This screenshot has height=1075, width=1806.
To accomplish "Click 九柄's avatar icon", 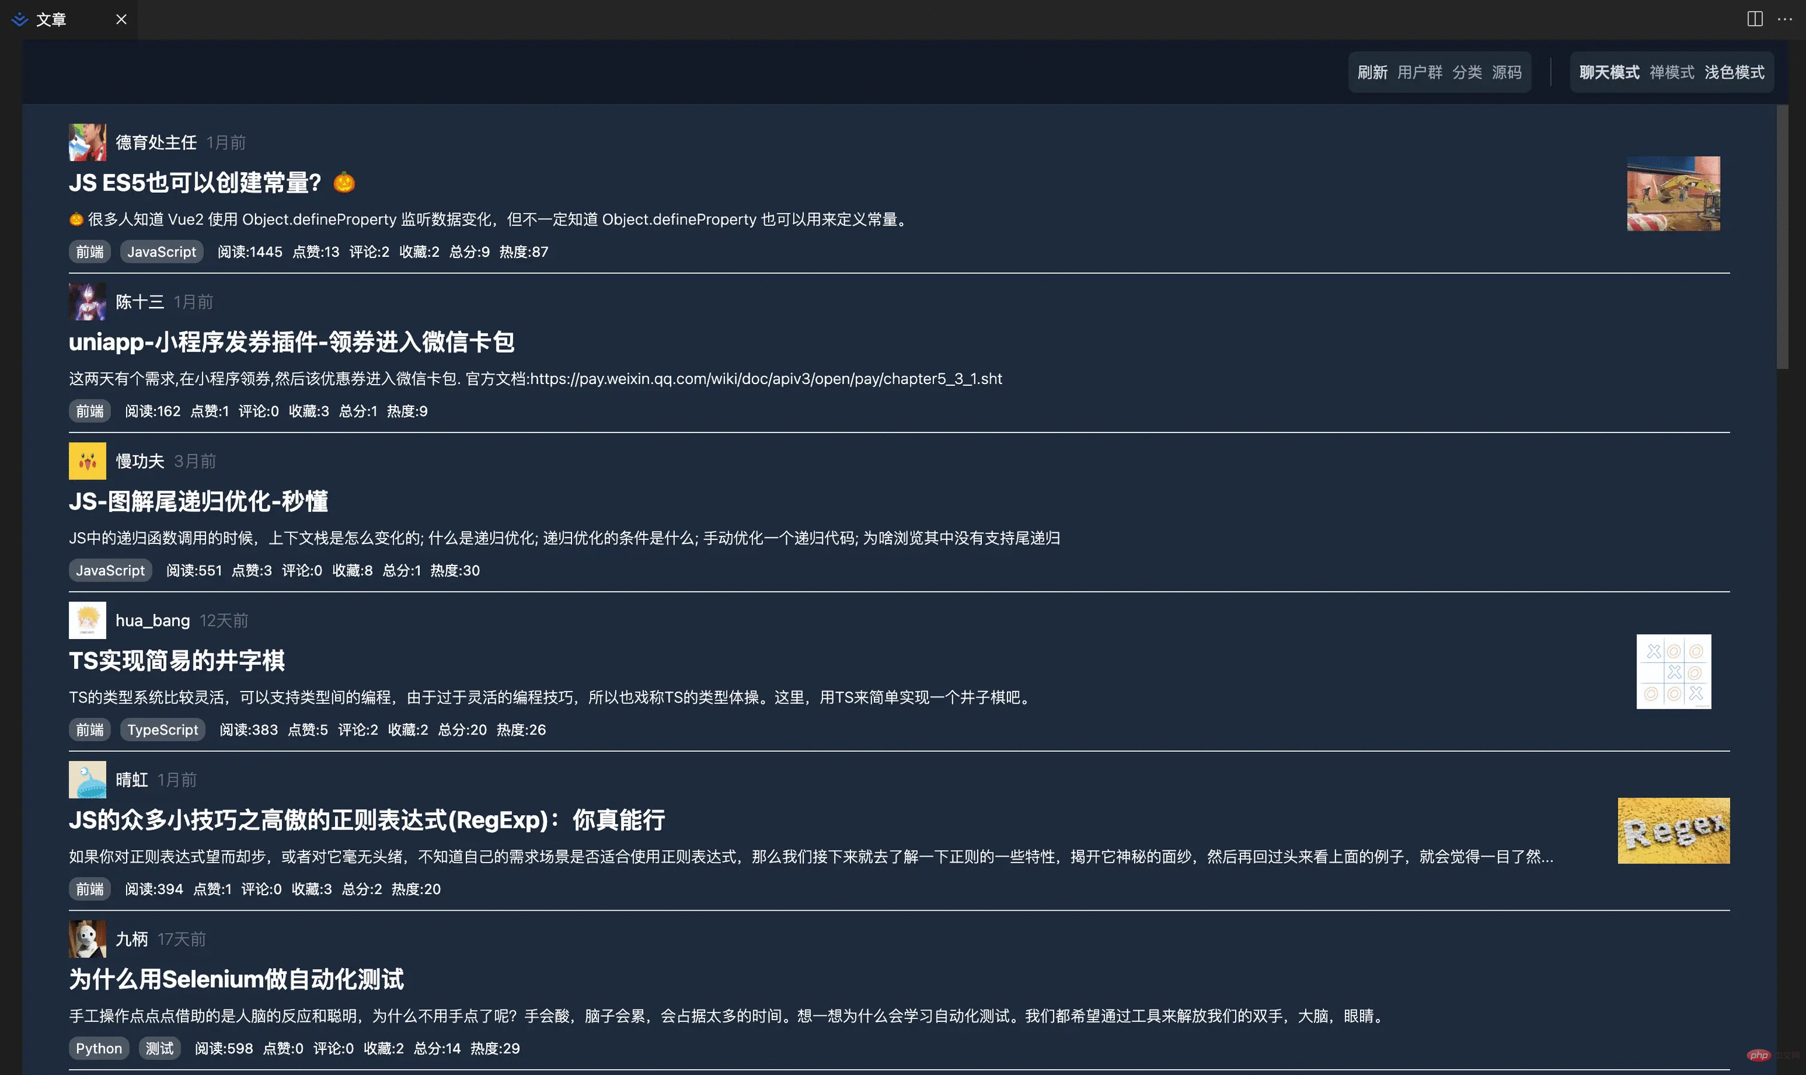I will (x=87, y=938).
